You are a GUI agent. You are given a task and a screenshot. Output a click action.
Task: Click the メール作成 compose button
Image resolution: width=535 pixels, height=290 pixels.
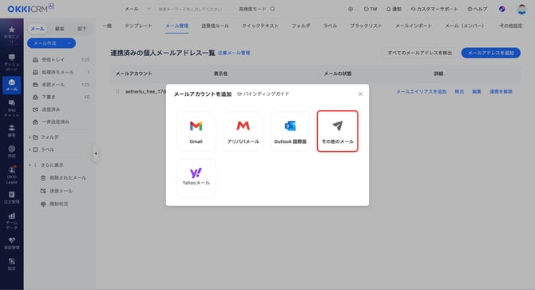pyautogui.click(x=45, y=43)
